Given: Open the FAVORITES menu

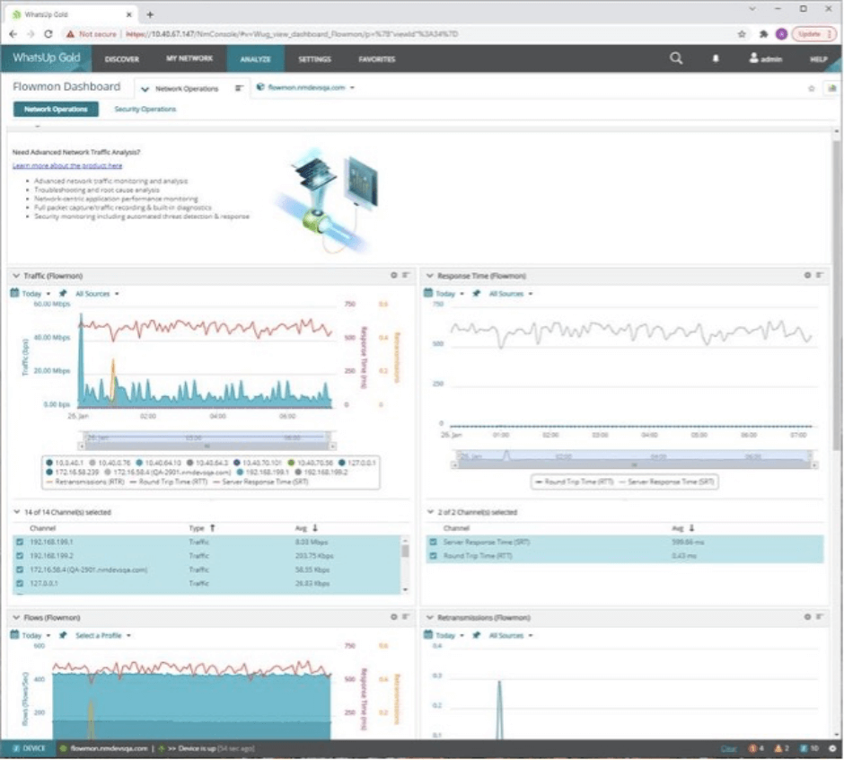Looking at the screenshot, I should [377, 58].
